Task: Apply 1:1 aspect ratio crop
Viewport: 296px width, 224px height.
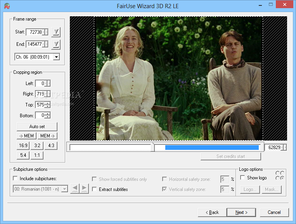Action: [37, 155]
